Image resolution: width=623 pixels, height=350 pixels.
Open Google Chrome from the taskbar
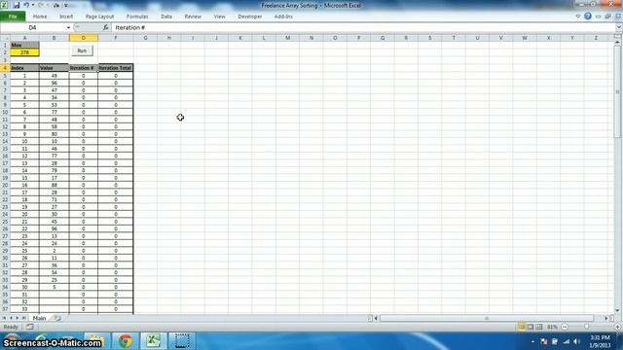126,341
